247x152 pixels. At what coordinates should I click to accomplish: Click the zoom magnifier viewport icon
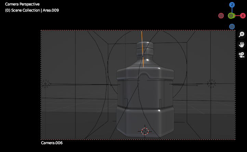[241, 34]
